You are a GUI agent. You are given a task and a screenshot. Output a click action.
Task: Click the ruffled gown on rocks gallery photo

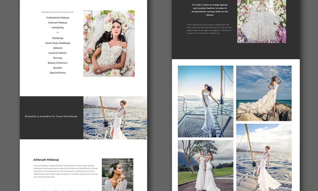[x=264, y=93]
